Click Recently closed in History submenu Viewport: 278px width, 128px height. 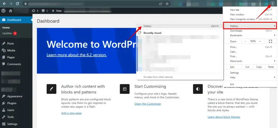pos(152,33)
